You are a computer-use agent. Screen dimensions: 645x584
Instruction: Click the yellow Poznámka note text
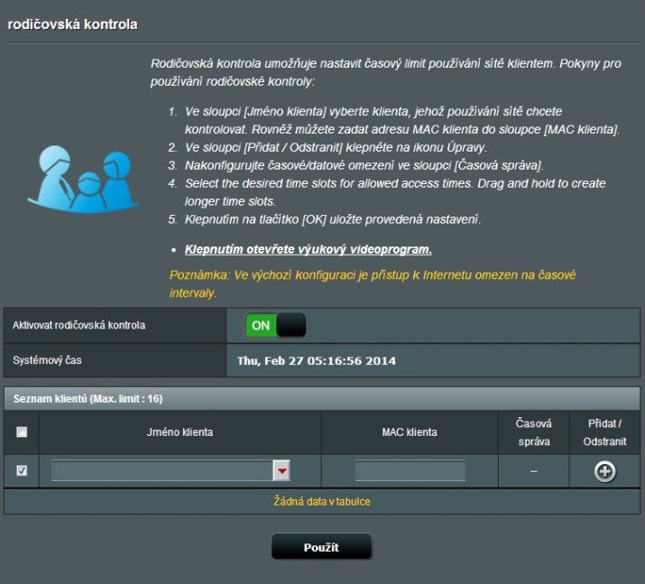point(372,283)
